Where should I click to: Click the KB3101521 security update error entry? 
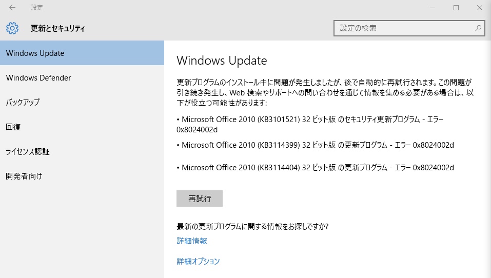pos(310,124)
